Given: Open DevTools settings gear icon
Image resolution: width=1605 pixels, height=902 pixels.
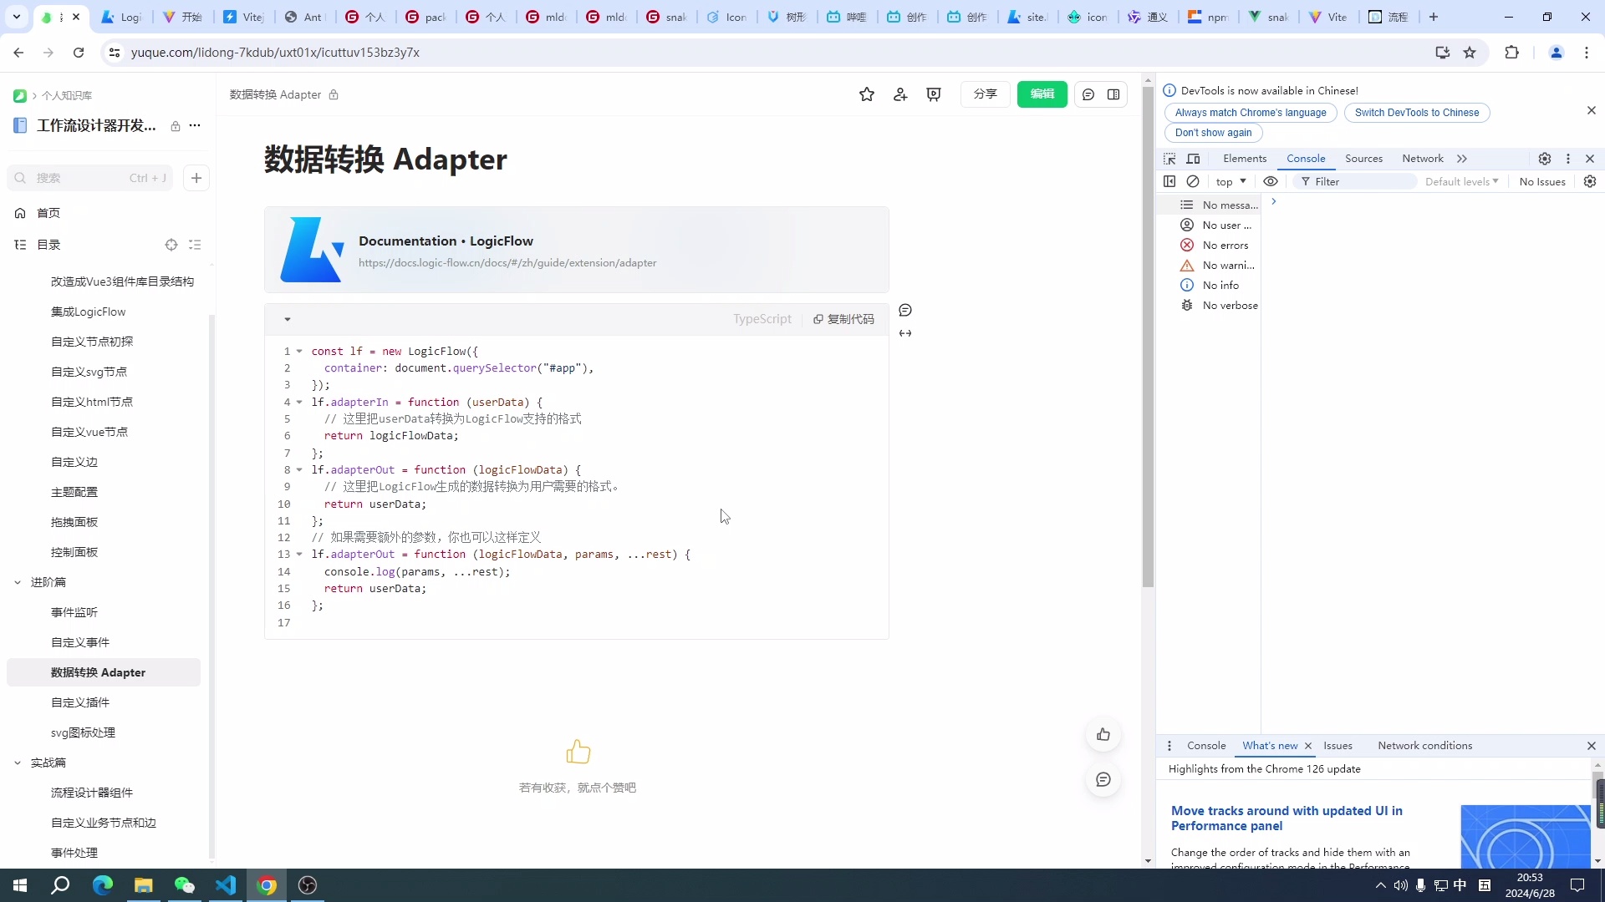Looking at the screenshot, I should click(x=1545, y=159).
